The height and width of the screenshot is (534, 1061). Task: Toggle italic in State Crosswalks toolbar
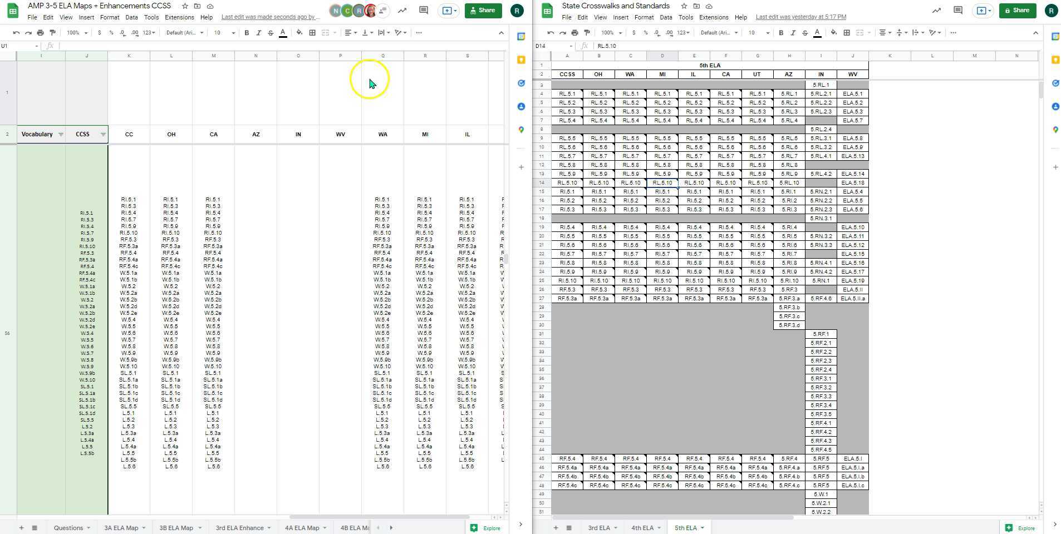click(x=793, y=33)
